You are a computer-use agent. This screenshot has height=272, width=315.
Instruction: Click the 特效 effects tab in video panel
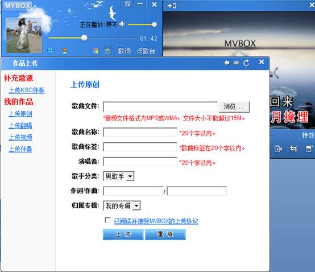point(308,135)
